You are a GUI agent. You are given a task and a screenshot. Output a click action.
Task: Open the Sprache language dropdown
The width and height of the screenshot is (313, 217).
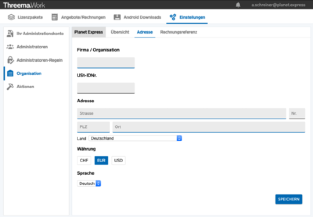coord(89,183)
